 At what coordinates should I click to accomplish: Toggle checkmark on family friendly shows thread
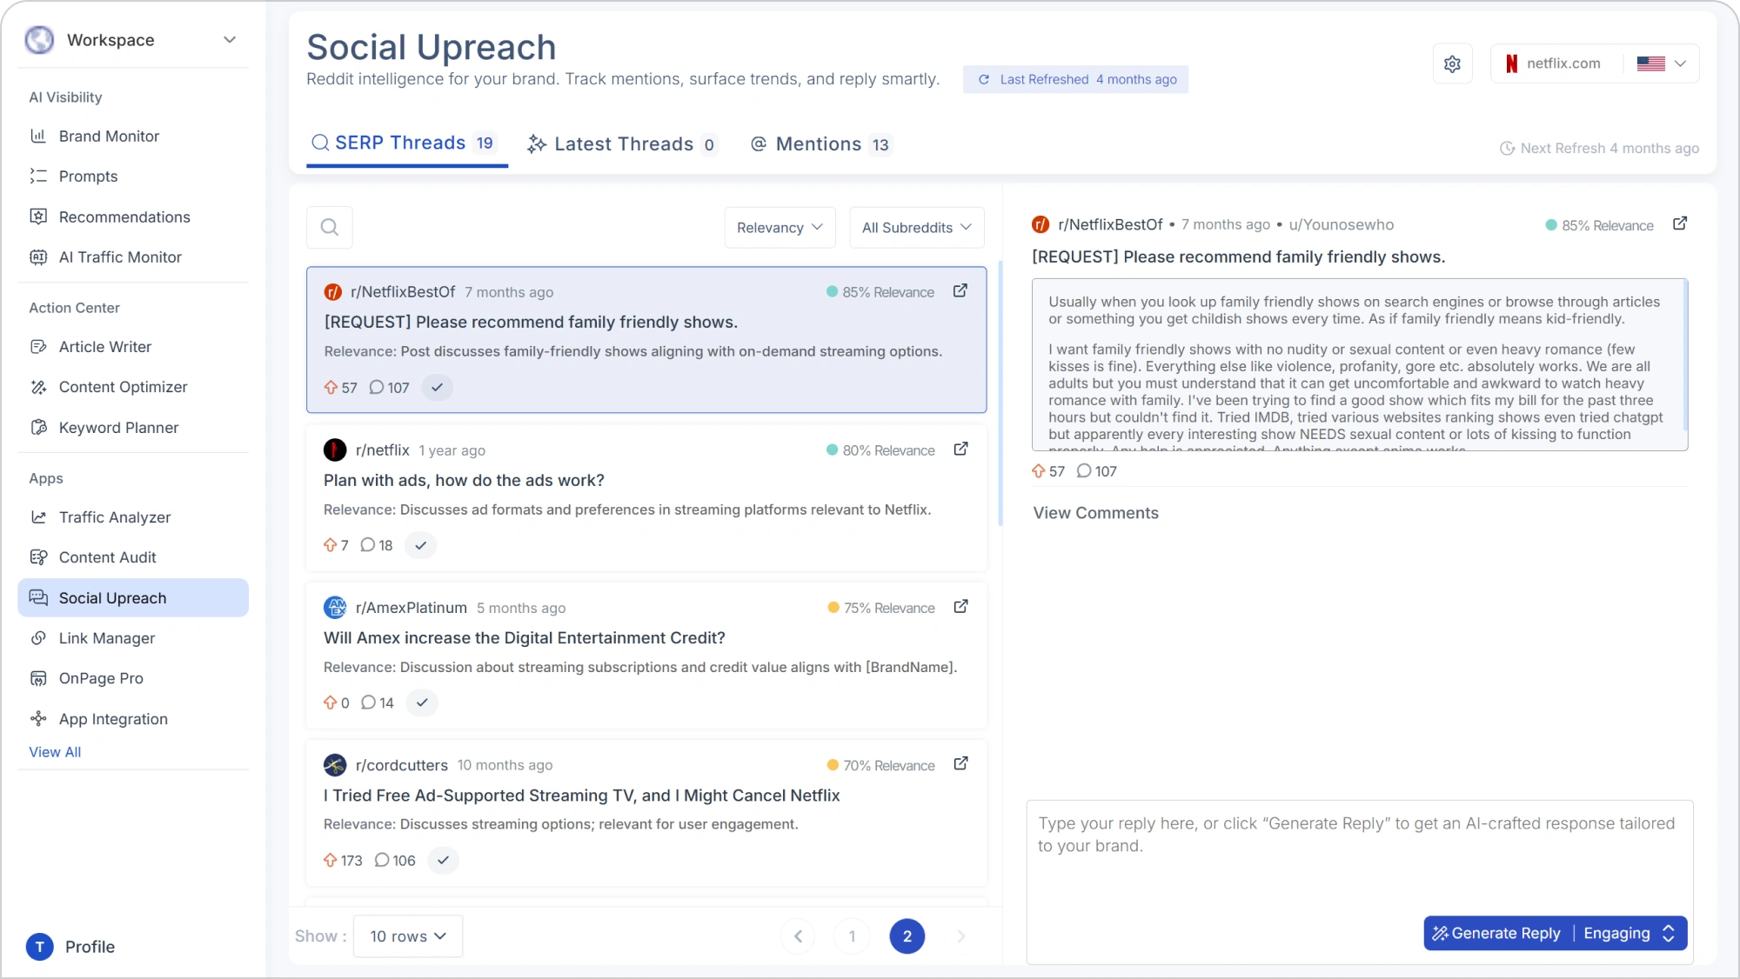tap(438, 388)
